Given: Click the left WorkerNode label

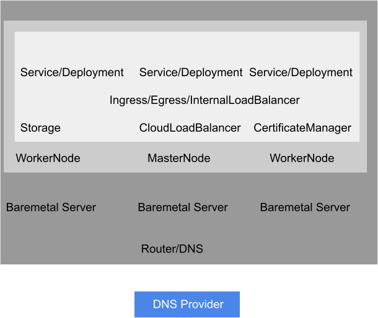Looking at the screenshot, I should point(48,158).
